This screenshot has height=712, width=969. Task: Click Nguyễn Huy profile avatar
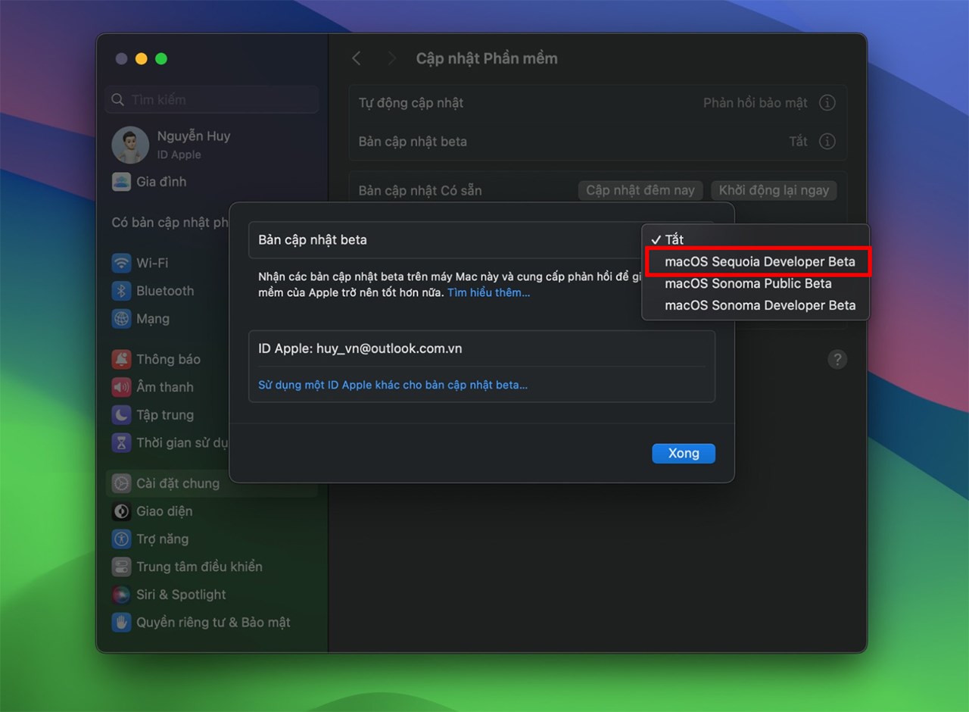pyautogui.click(x=130, y=145)
